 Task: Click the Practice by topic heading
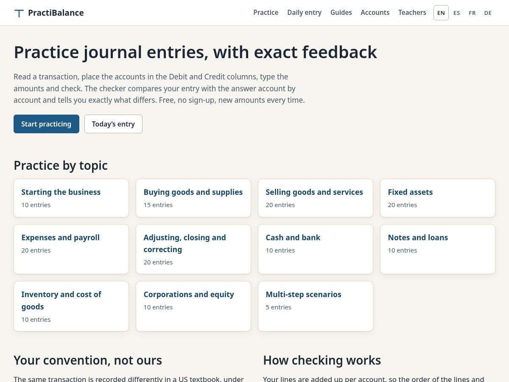click(61, 166)
